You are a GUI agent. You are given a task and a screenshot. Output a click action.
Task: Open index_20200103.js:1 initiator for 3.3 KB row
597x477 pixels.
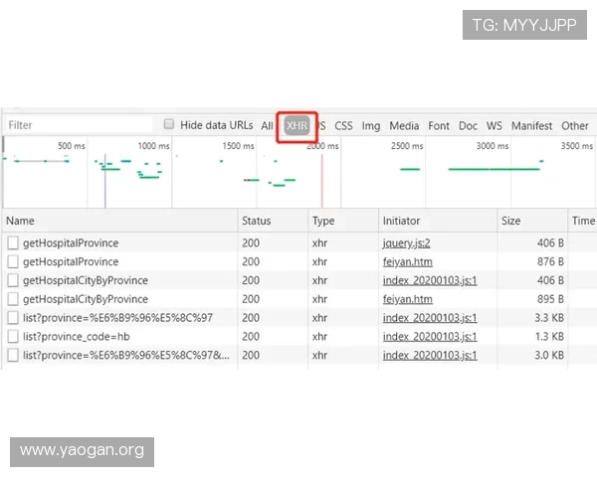pos(430,318)
